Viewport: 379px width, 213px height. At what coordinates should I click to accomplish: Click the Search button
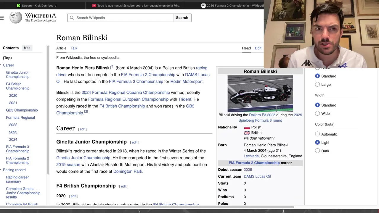tap(182, 18)
